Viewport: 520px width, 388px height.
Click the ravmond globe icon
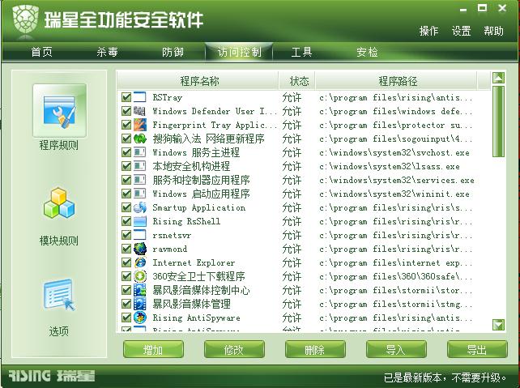click(x=140, y=249)
